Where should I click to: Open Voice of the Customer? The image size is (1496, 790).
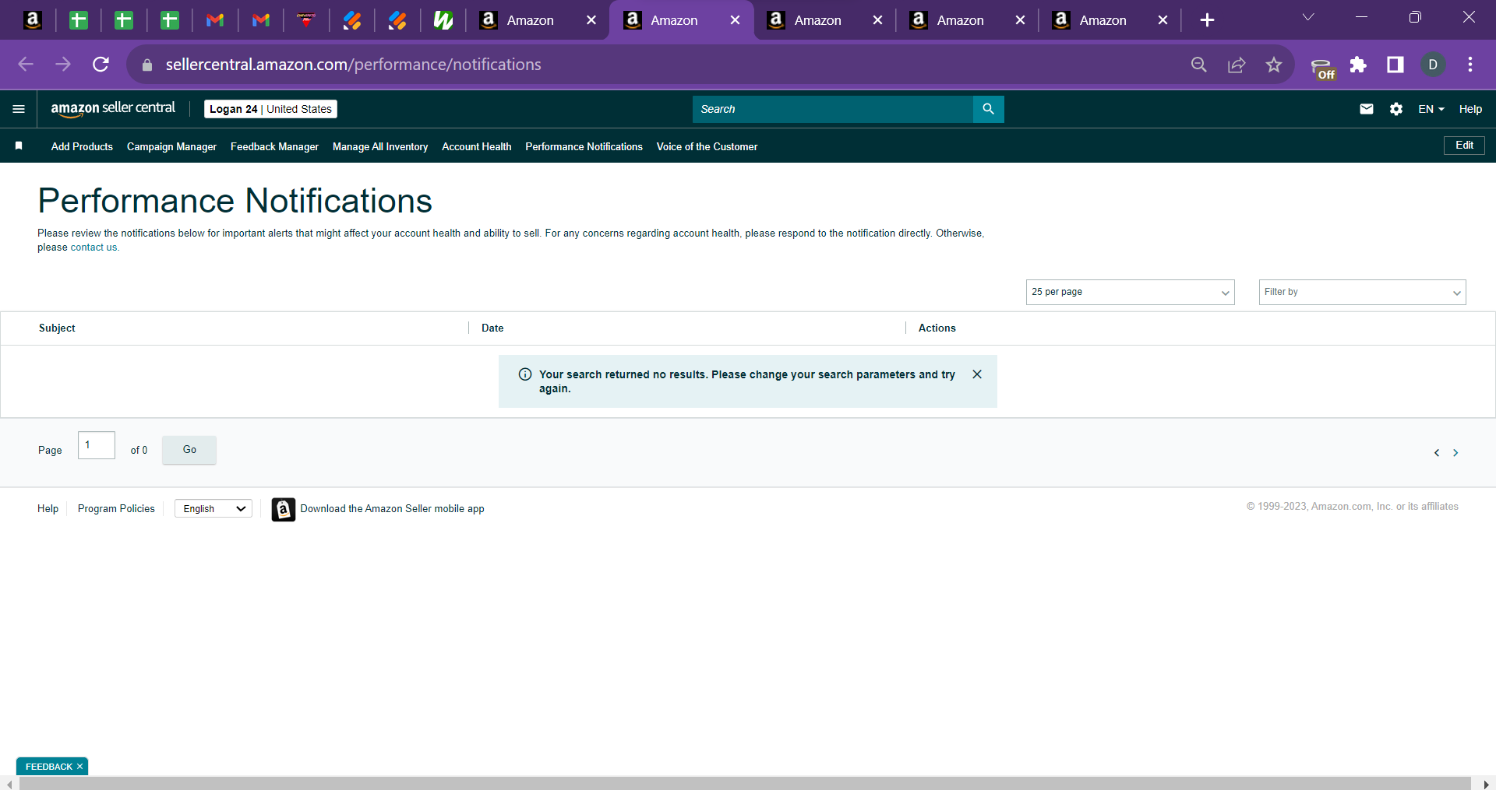point(707,146)
